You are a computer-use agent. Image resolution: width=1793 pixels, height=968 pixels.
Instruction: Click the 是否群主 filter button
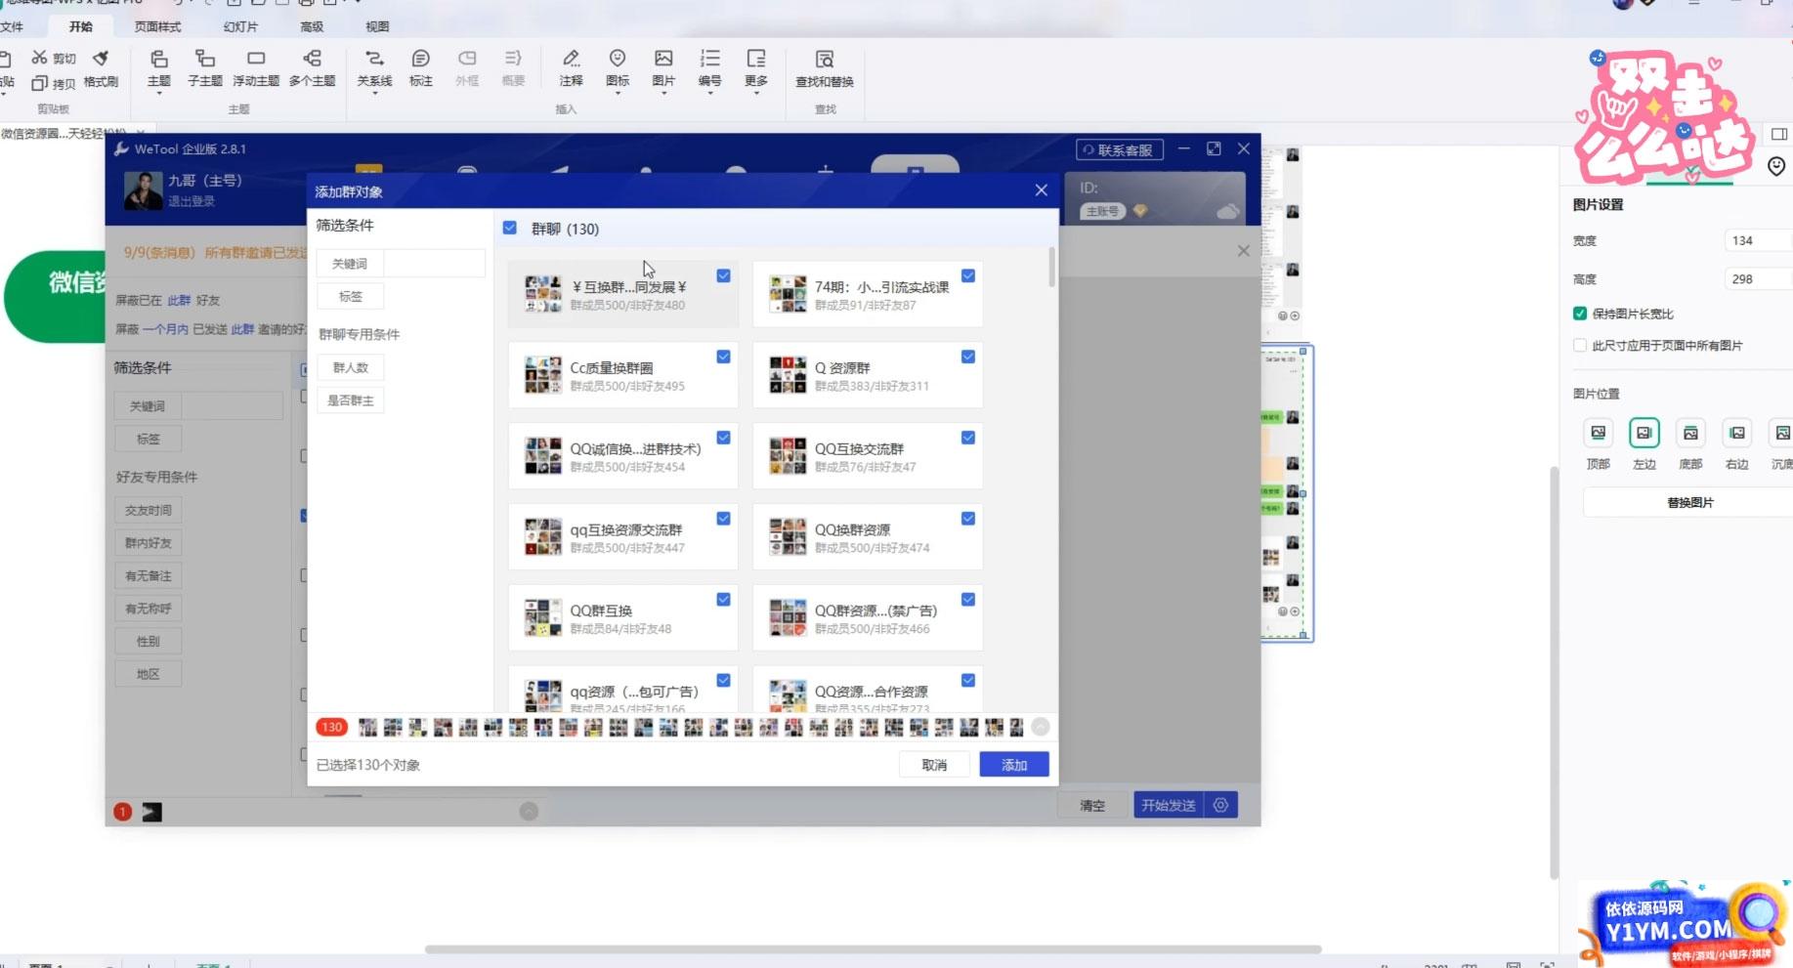[351, 400]
